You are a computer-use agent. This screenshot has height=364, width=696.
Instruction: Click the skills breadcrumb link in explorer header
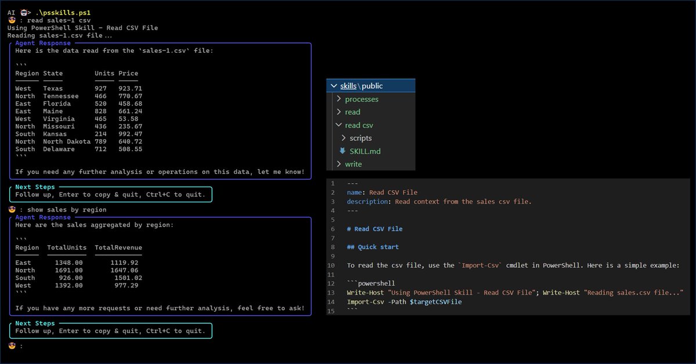(349, 86)
